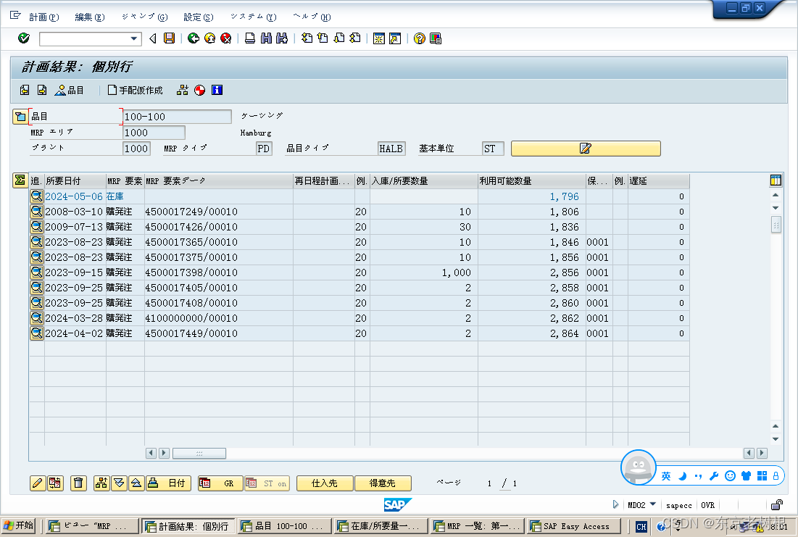Click the table scroll-down arrow at bottom right

click(776, 438)
